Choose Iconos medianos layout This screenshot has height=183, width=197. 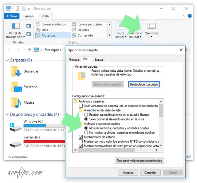pyautogui.click(x=51, y=24)
